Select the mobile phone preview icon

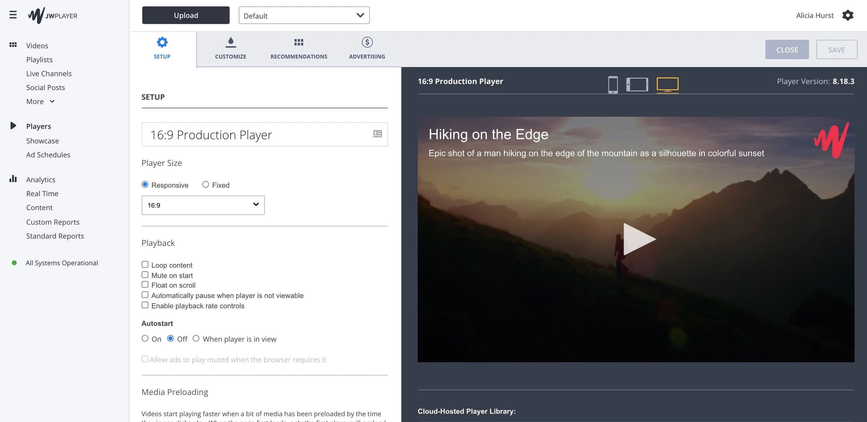(613, 84)
